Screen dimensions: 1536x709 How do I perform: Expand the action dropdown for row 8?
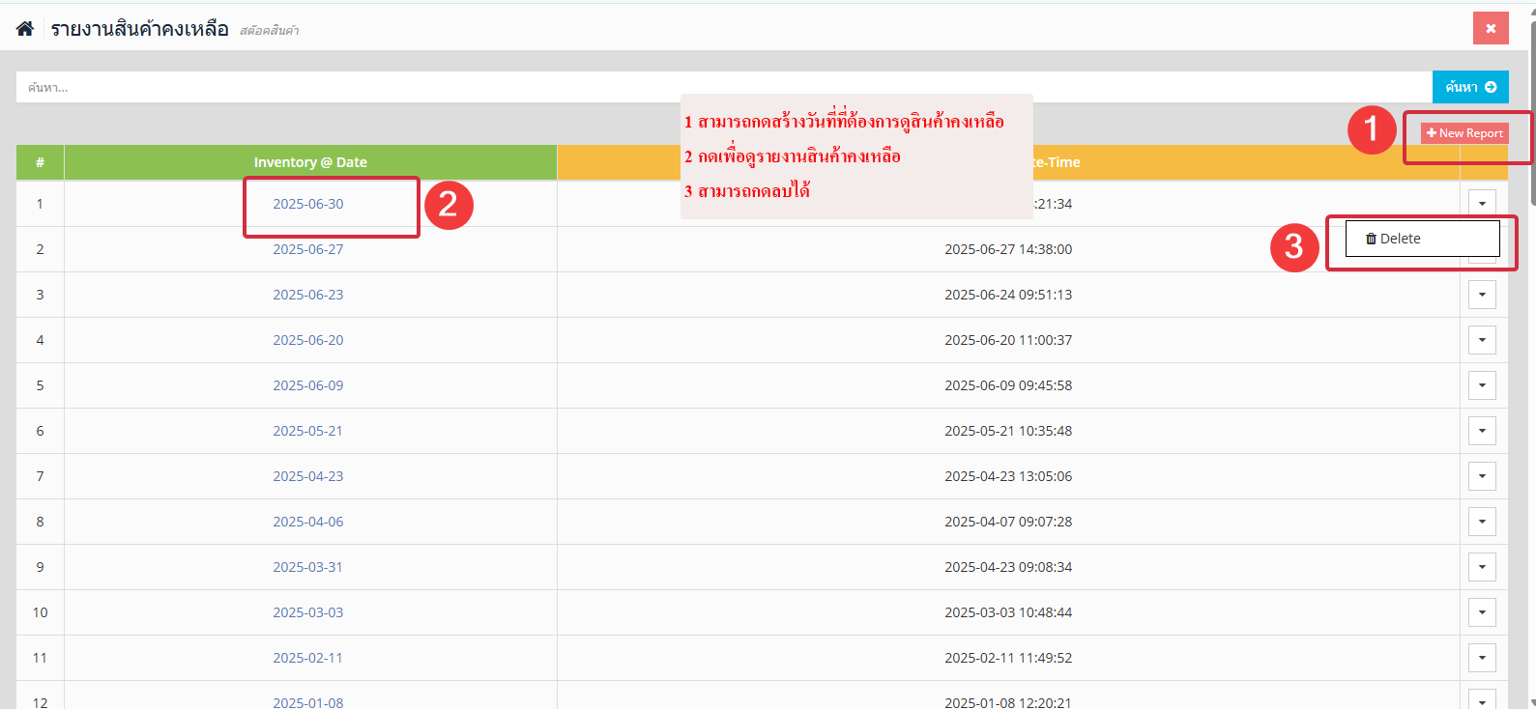pos(1482,522)
